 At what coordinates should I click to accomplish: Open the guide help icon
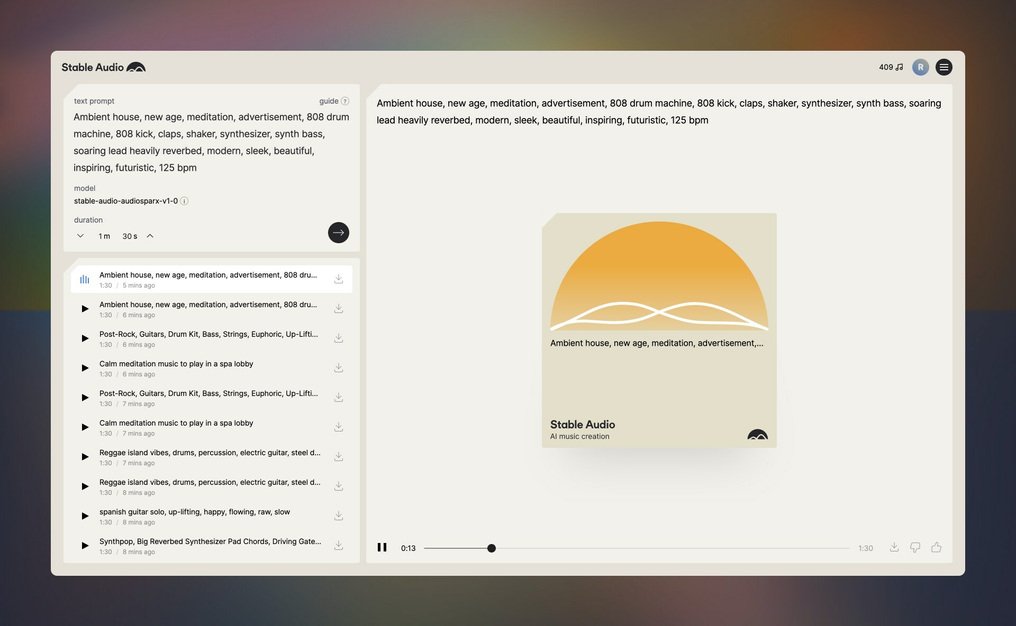(x=345, y=101)
